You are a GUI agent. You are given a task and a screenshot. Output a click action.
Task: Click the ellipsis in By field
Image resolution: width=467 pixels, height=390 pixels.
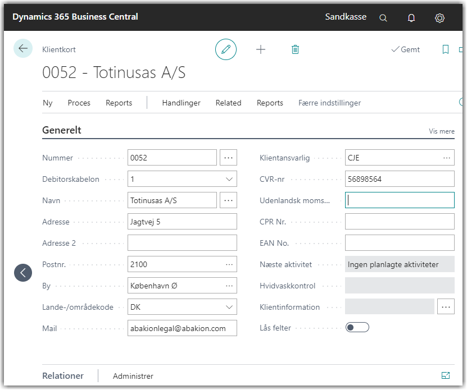coord(229,286)
